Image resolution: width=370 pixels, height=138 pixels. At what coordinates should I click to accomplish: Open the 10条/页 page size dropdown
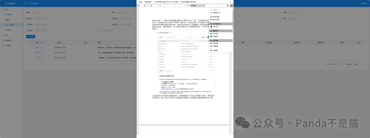350,64
